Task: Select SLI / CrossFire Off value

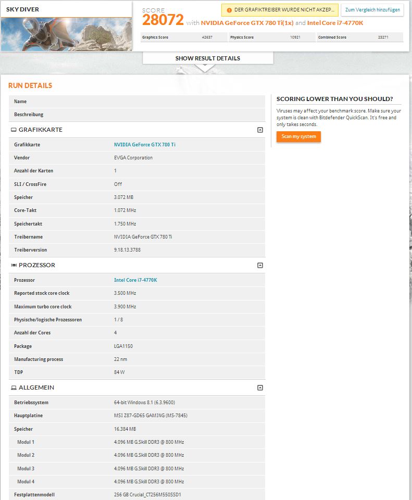Action: coord(118,184)
